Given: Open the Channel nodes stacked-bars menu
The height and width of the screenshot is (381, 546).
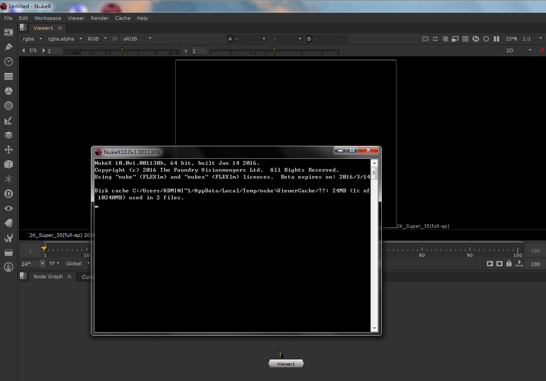Looking at the screenshot, I should tap(9, 76).
